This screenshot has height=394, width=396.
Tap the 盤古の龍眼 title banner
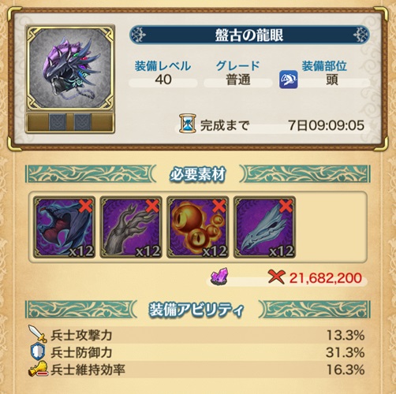(x=249, y=35)
